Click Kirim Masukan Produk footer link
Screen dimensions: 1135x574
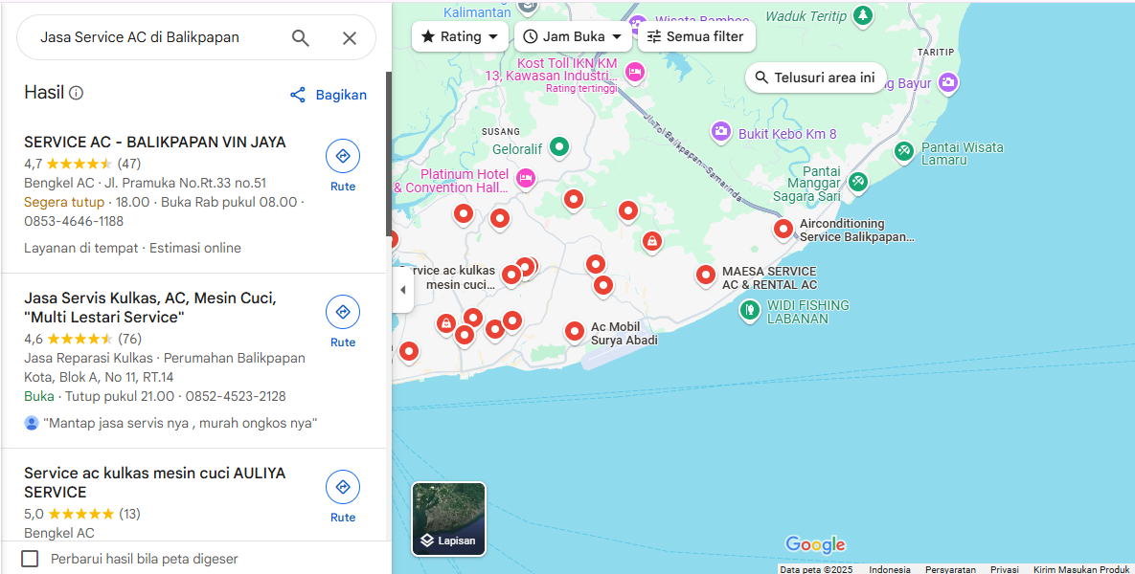1080,569
